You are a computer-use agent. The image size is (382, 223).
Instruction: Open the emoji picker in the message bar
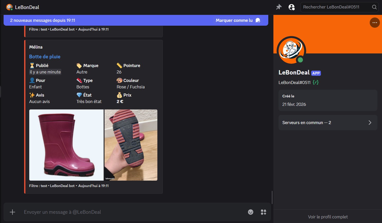click(x=251, y=212)
